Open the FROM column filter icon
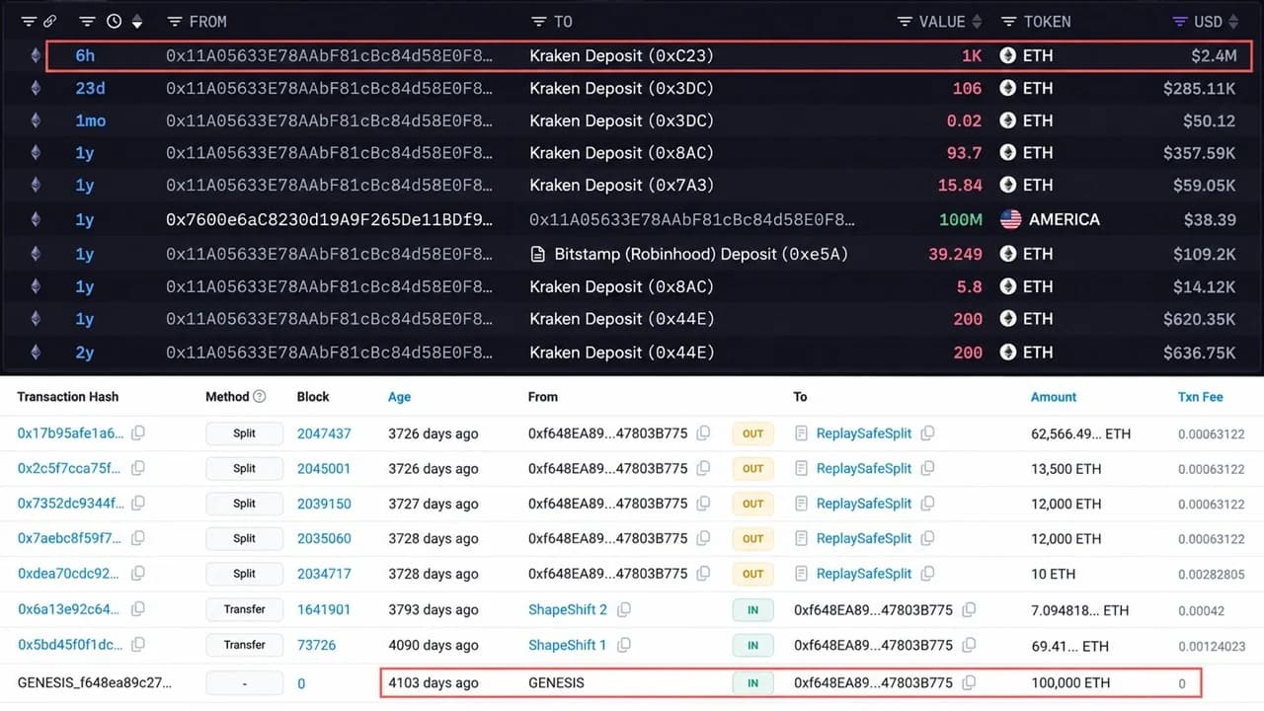 point(175,22)
